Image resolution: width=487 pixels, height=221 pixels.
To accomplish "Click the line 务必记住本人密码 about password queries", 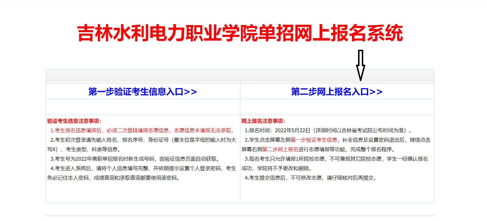I will click(114, 178).
